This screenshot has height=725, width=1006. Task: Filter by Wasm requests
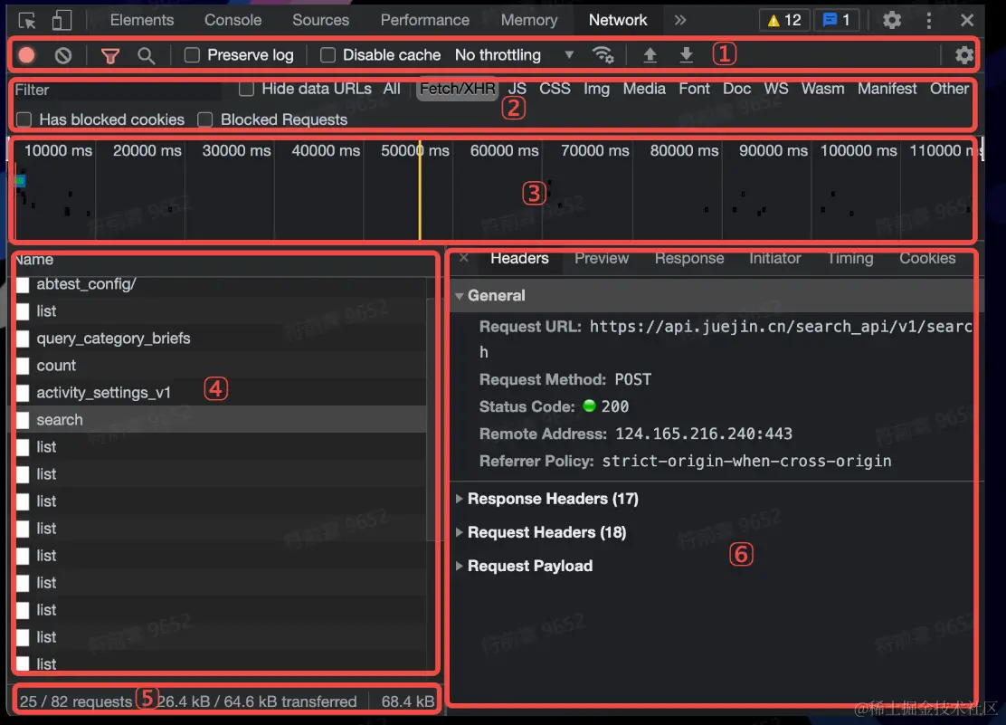click(822, 89)
